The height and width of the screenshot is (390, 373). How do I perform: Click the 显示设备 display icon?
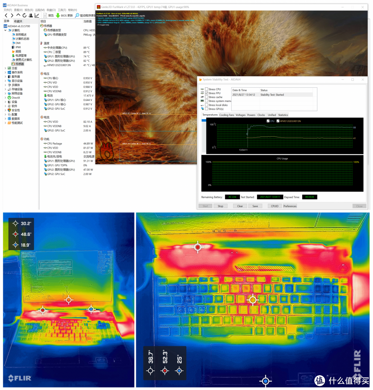coord(9,81)
